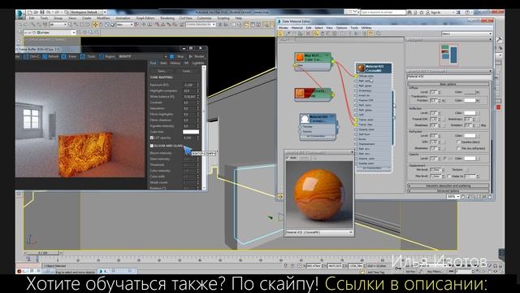Viewport: 520px width, 293px height.
Task: Select the Map #371 Color Correct node thumbnail
Action: coord(300,58)
